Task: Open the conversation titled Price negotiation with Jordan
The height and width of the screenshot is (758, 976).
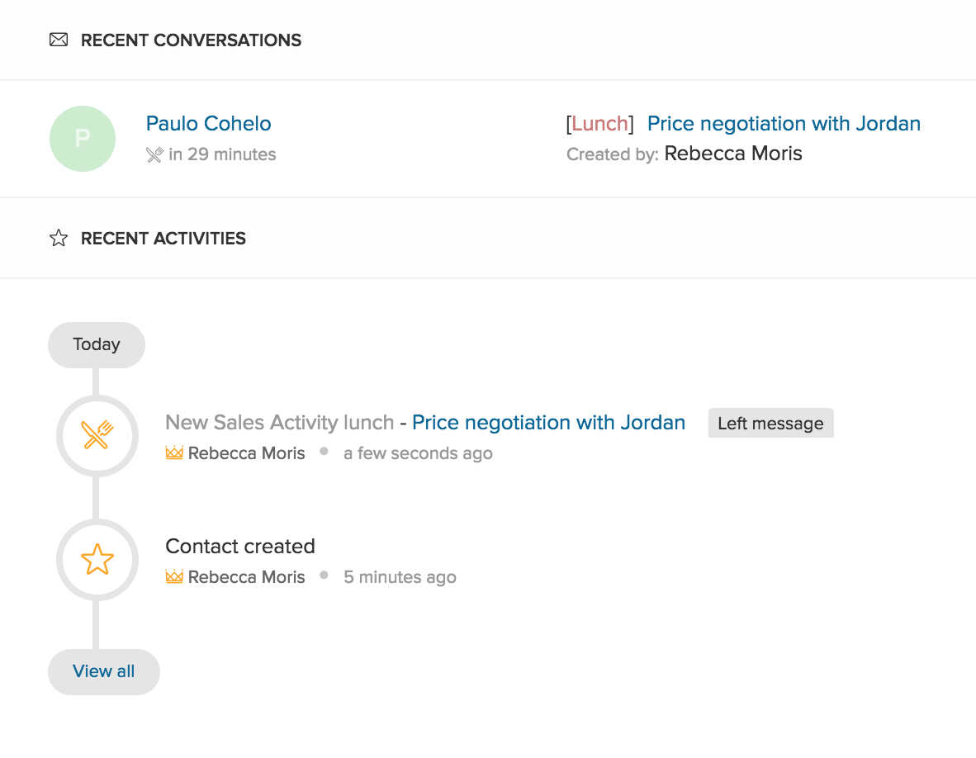Action: [x=784, y=124]
